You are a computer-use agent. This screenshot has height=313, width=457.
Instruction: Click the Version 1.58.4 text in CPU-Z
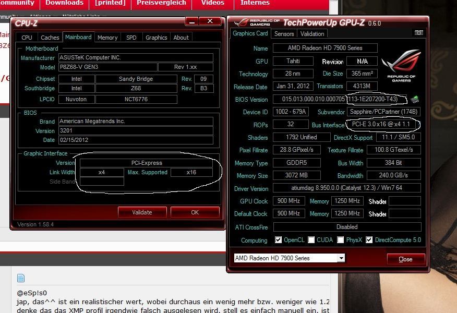point(35,224)
